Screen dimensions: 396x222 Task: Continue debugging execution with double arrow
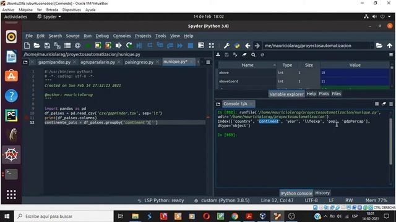pos(180,46)
